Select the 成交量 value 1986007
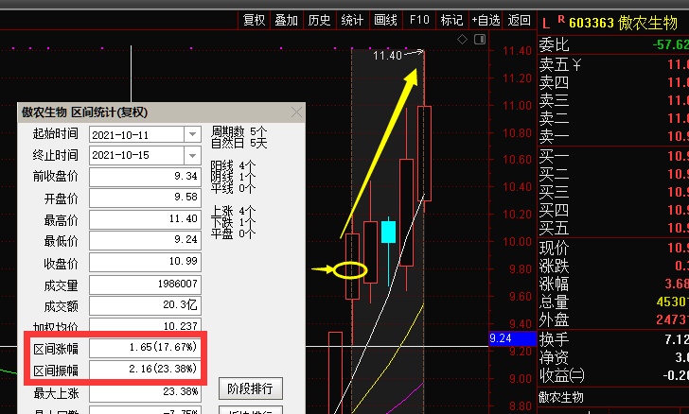The height and width of the screenshot is (414, 689). tap(145, 285)
